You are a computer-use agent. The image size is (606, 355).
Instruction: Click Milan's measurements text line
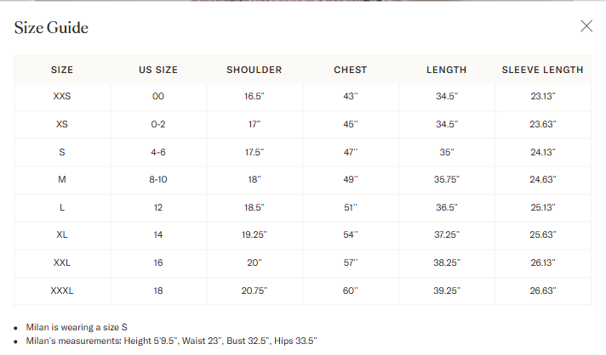(171, 341)
